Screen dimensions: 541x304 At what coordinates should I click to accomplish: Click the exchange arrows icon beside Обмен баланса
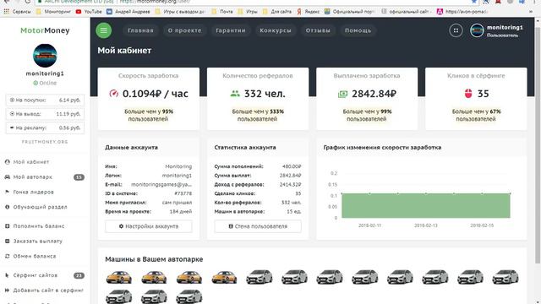click(8, 257)
